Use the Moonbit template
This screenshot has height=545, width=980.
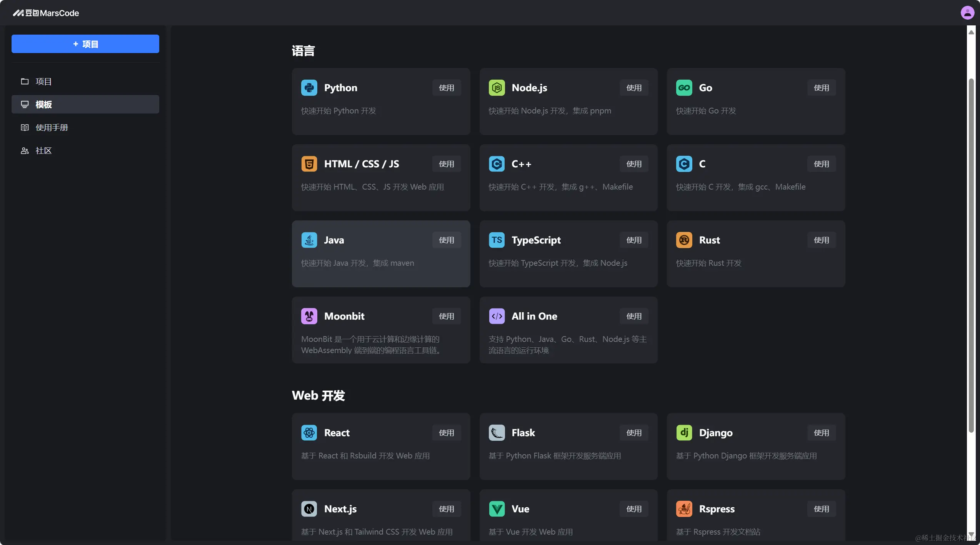447,316
